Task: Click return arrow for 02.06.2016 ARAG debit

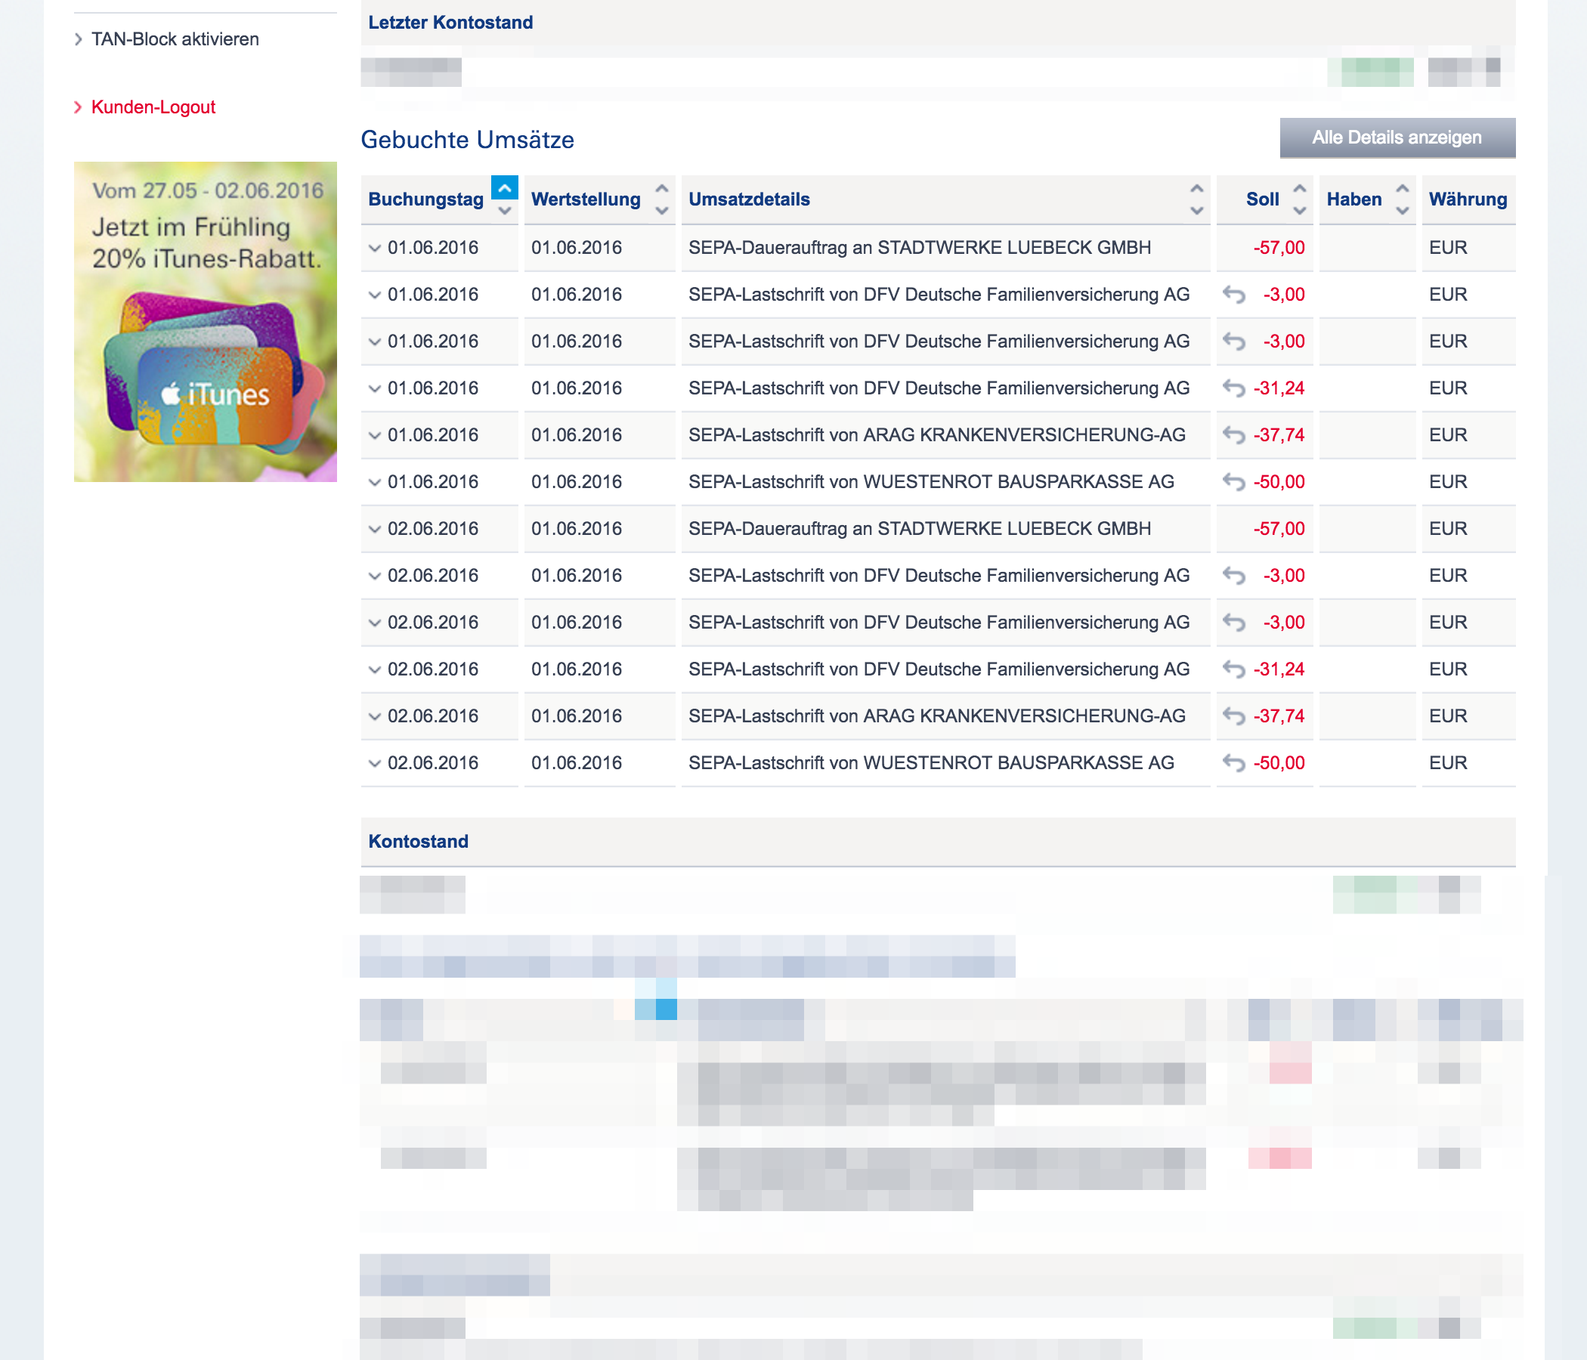Action: 1234,716
